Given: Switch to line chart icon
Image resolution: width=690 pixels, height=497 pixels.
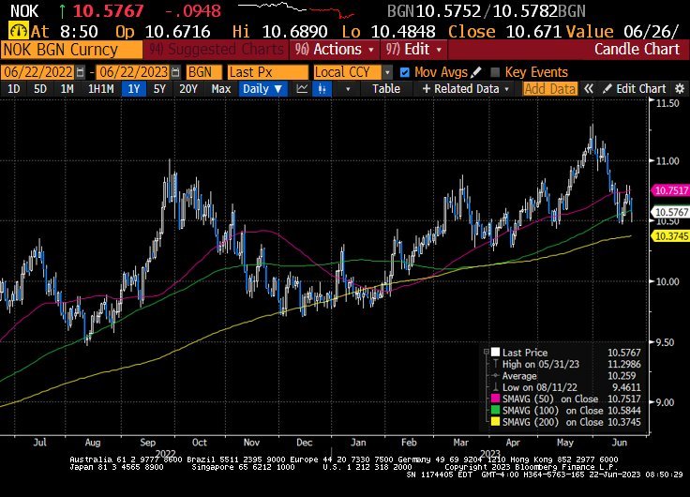Looking at the screenshot, I should [x=303, y=88].
